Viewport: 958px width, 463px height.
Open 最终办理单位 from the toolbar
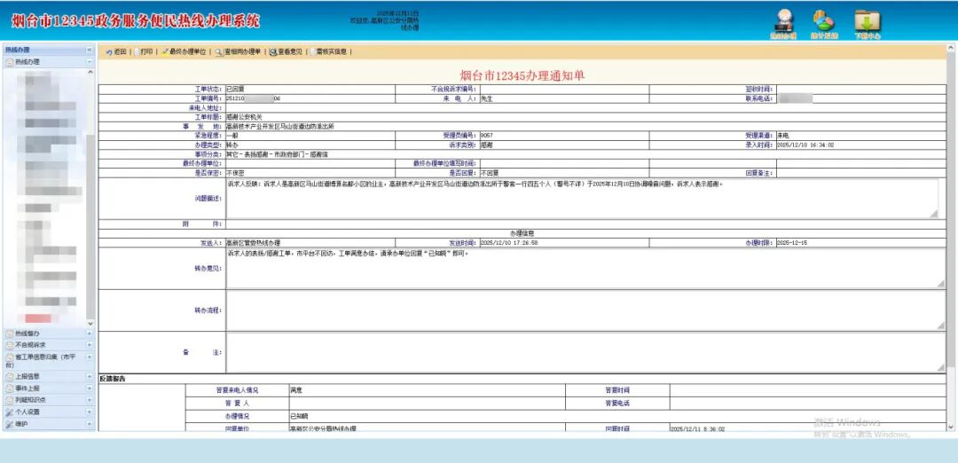pyautogui.click(x=184, y=52)
